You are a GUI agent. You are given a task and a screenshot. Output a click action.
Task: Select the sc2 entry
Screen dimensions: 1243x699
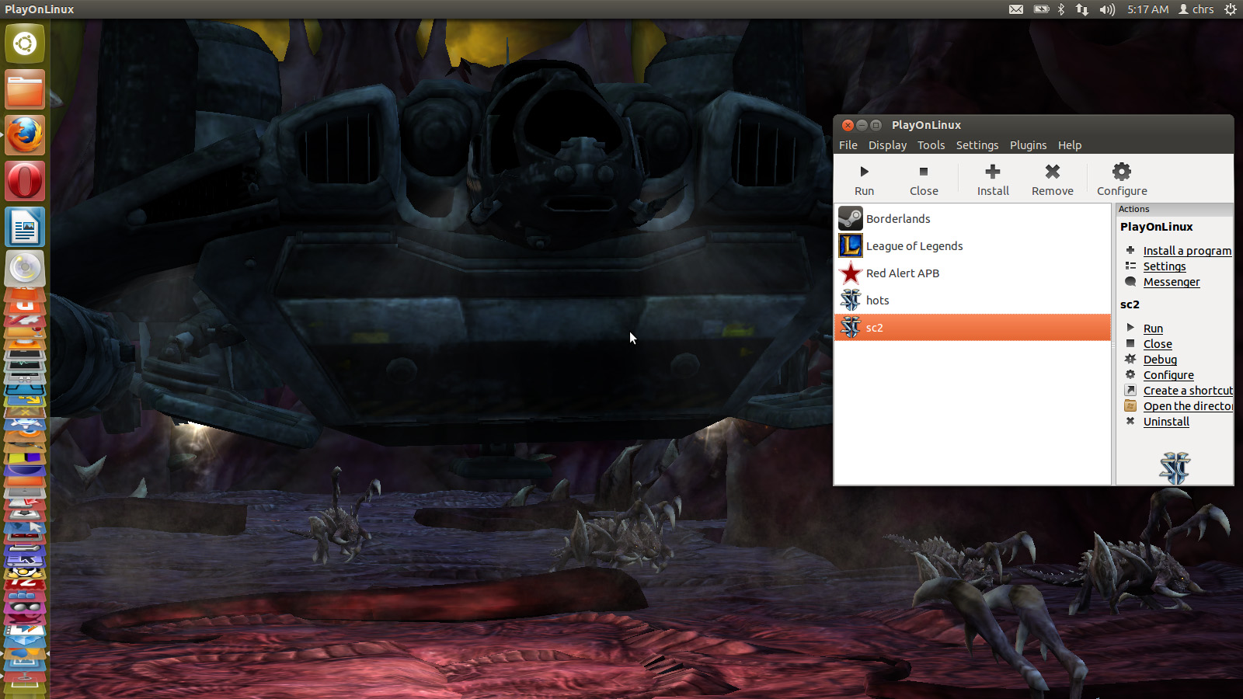[x=973, y=328]
